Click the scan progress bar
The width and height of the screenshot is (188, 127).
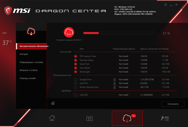120,33
